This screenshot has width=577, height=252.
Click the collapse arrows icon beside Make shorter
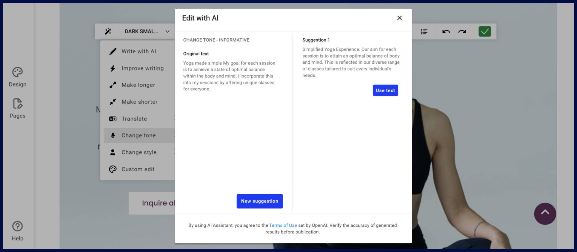(x=113, y=102)
